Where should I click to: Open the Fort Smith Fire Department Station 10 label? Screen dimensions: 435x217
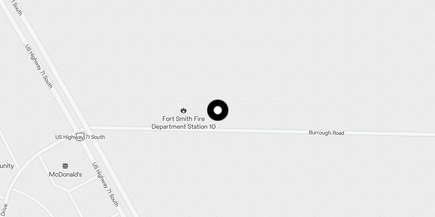point(184,123)
